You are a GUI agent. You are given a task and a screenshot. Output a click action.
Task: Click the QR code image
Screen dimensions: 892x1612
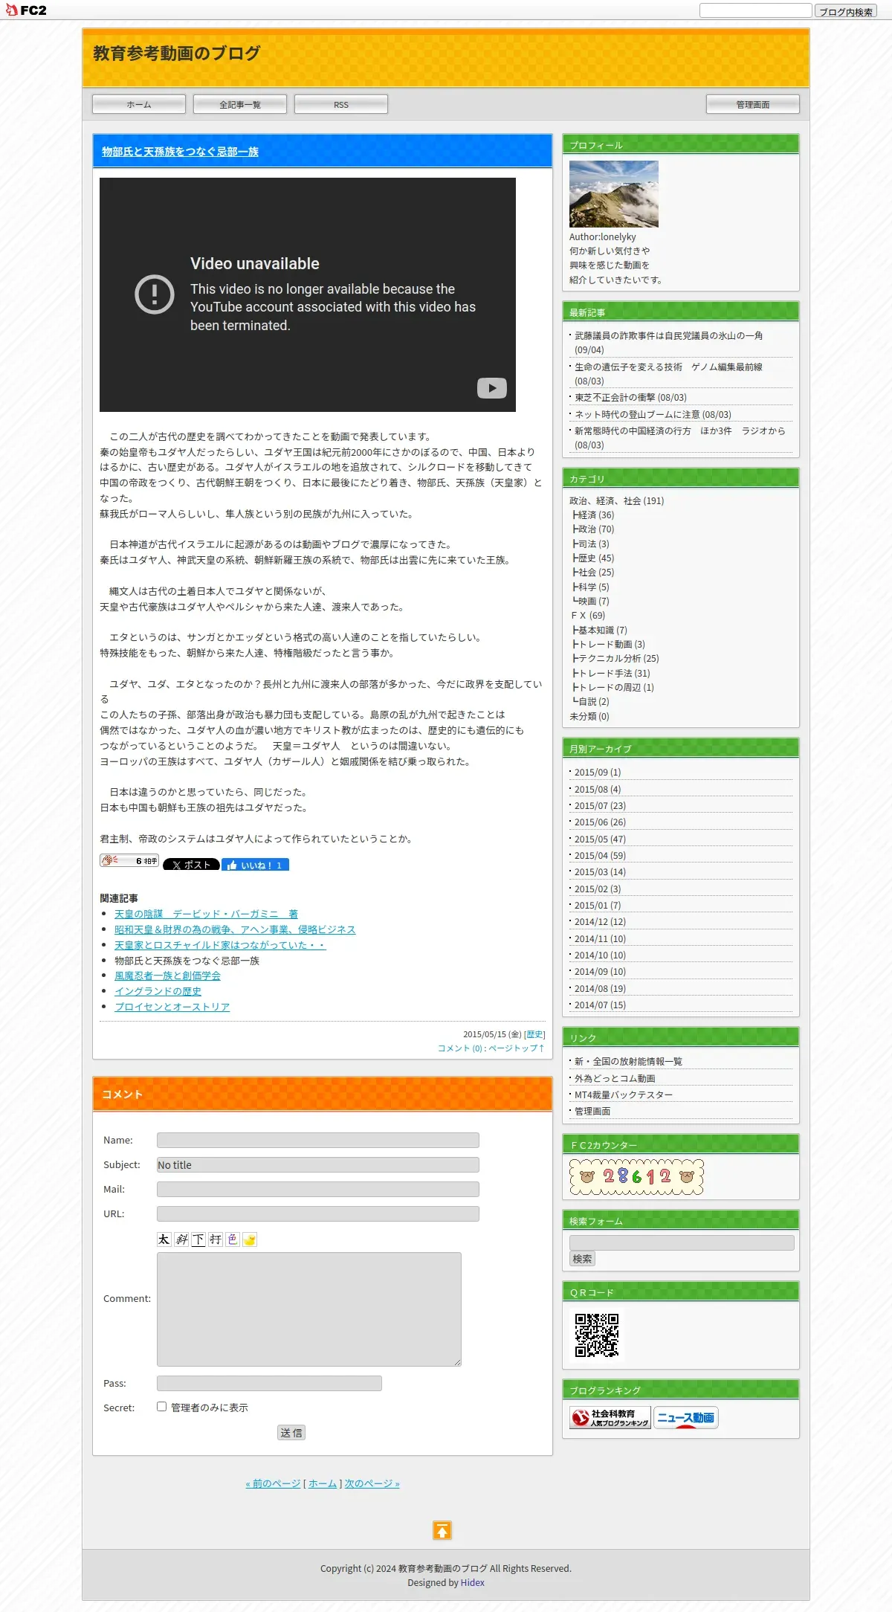[x=597, y=1335]
